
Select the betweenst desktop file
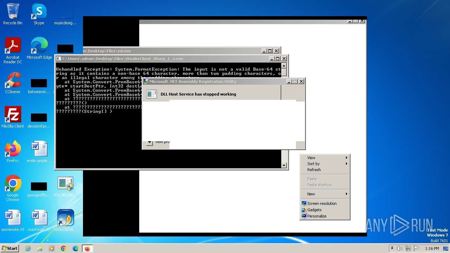pos(39,85)
